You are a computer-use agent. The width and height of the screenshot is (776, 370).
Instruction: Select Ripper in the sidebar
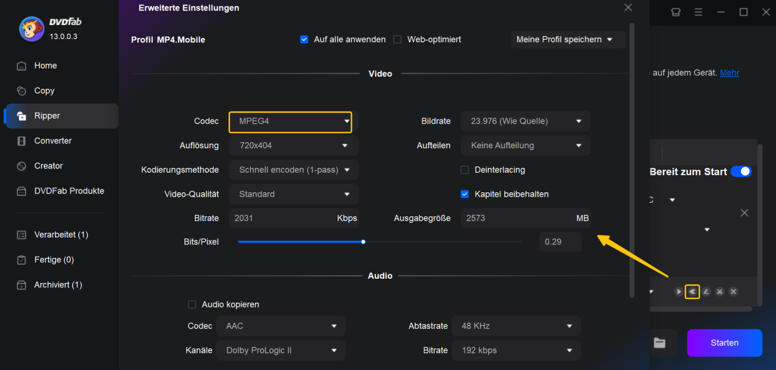[x=47, y=116]
